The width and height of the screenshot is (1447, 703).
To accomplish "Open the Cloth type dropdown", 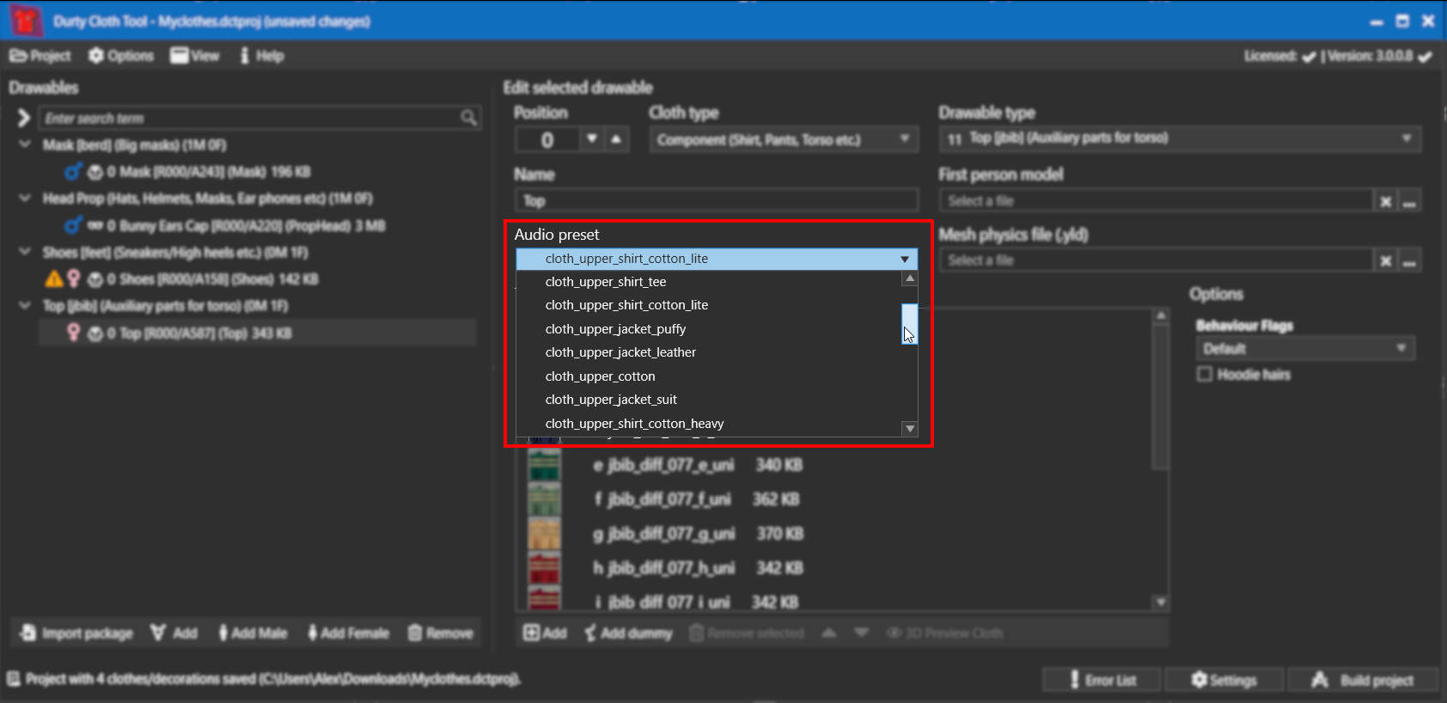I will tap(904, 139).
